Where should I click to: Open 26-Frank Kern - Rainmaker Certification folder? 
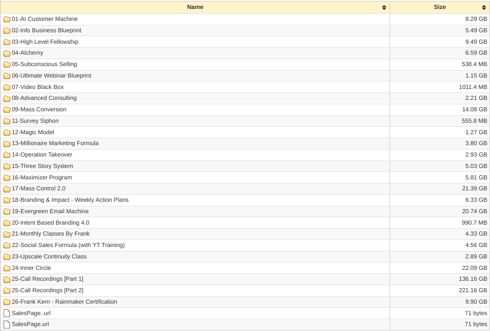point(65,302)
